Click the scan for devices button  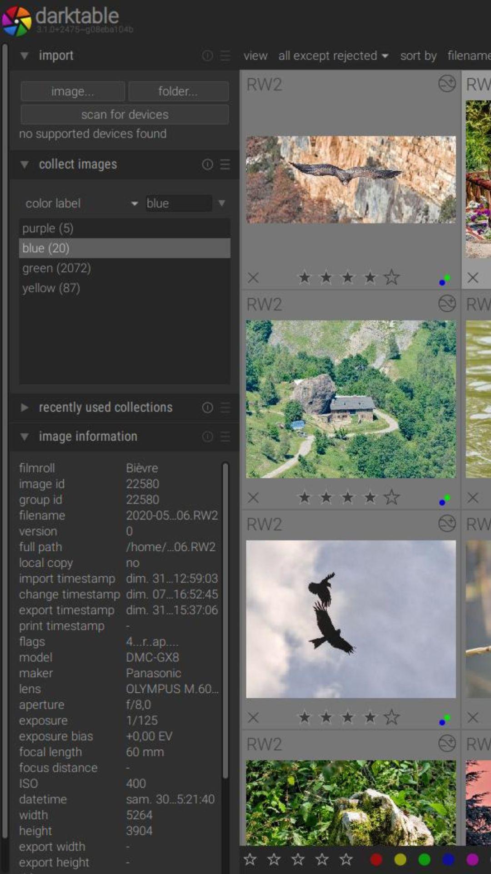[125, 115]
